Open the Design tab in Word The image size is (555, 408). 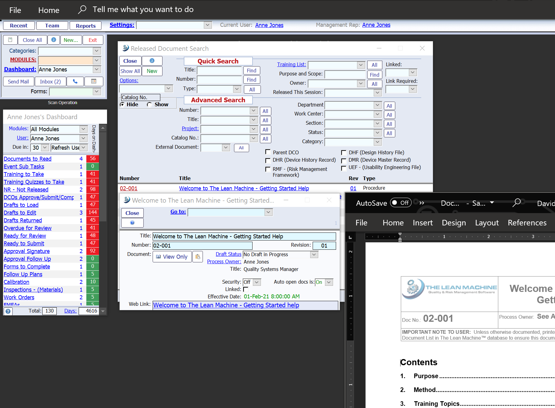pos(454,223)
